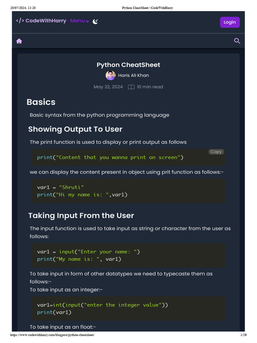Click the CodeWithHarry code-brackets logo icon
257x343 pixels.
click(x=20, y=21)
